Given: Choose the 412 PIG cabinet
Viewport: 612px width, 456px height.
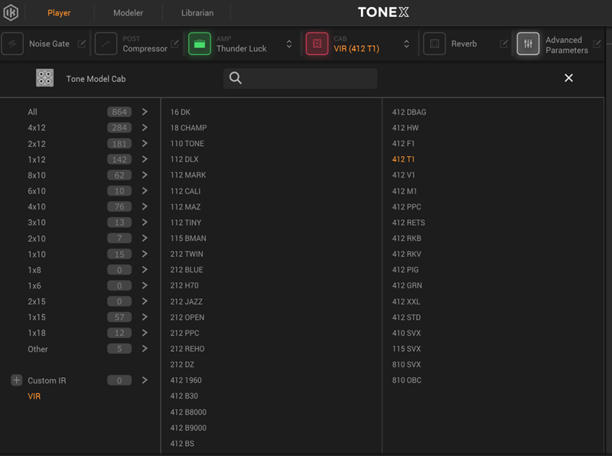Looking at the screenshot, I should pyautogui.click(x=405, y=270).
